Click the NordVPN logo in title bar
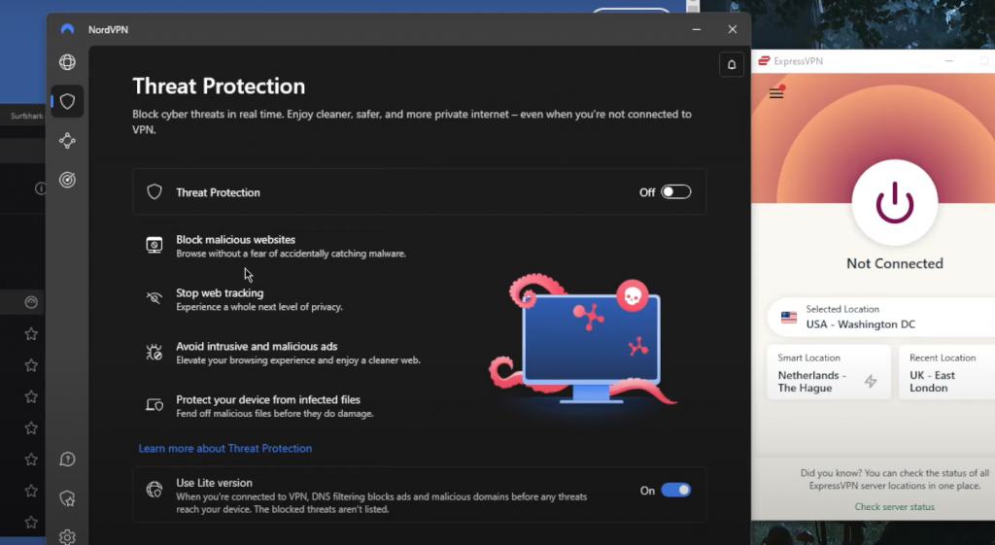995x545 pixels. 67,29
